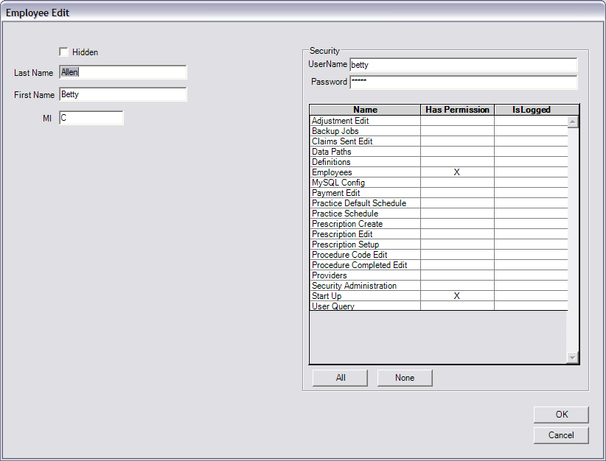This screenshot has height=461, width=606.
Task: Click Has Permission cell for Adjustment Edit
Action: click(457, 121)
